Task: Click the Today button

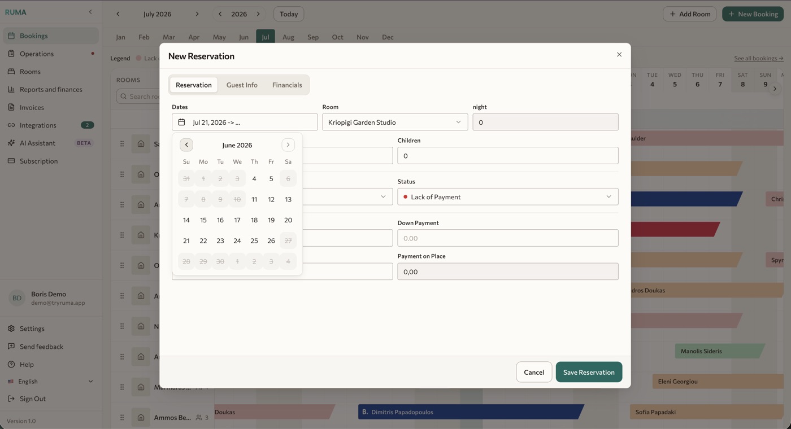Action: pos(289,14)
